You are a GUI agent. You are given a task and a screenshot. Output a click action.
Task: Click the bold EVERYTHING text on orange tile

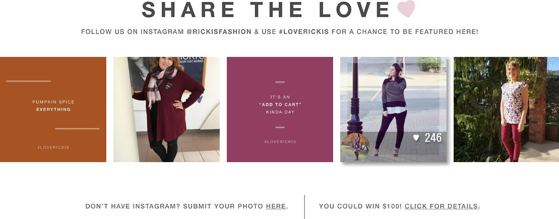click(53, 109)
